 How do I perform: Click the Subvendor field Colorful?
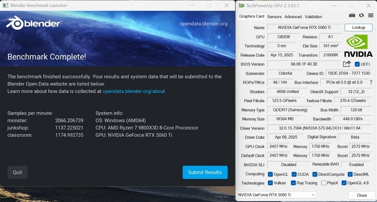pyautogui.click(x=285, y=73)
